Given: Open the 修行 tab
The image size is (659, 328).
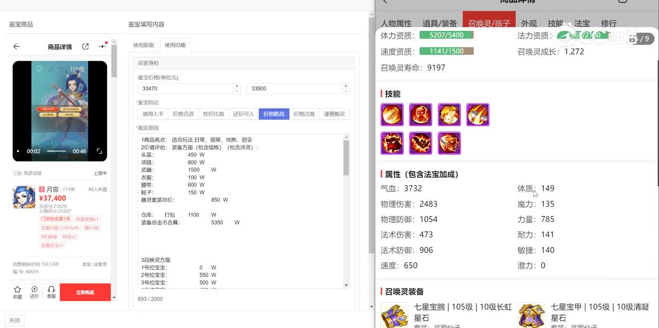Looking at the screenshot, I should (609, 24).
